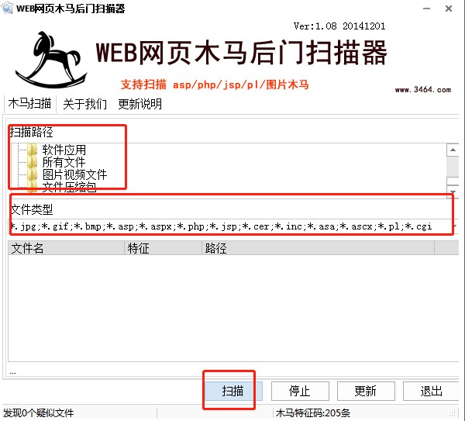This screenshot has height=421, width=465.
Task: Click the 扫描路径 label
Action: 32,132
